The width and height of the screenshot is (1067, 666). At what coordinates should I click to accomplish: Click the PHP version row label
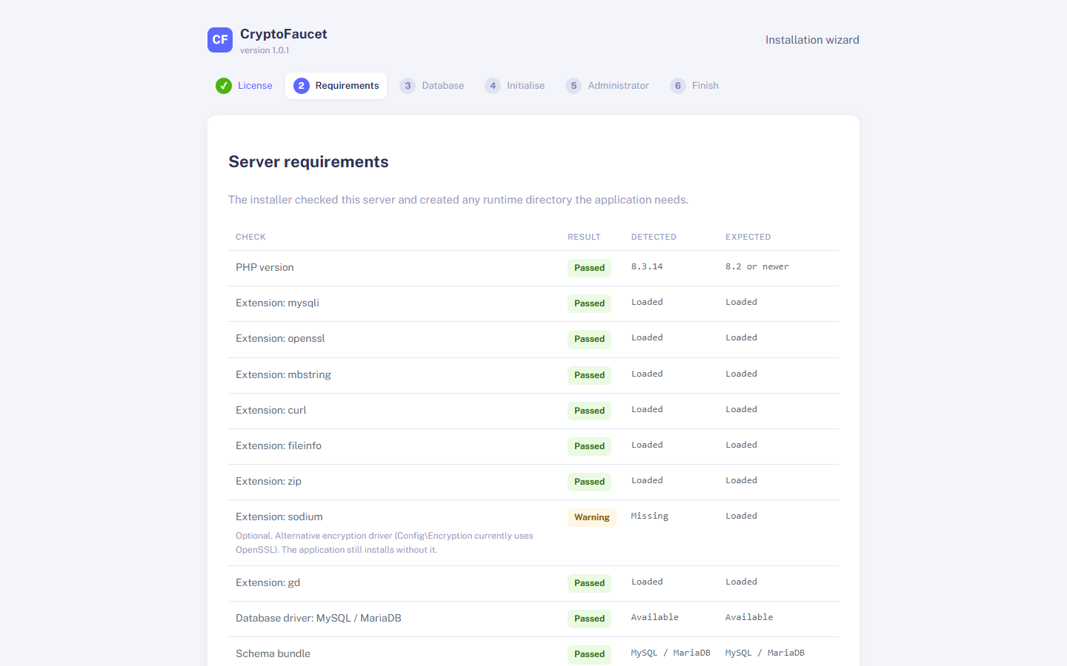click(265, 267)
